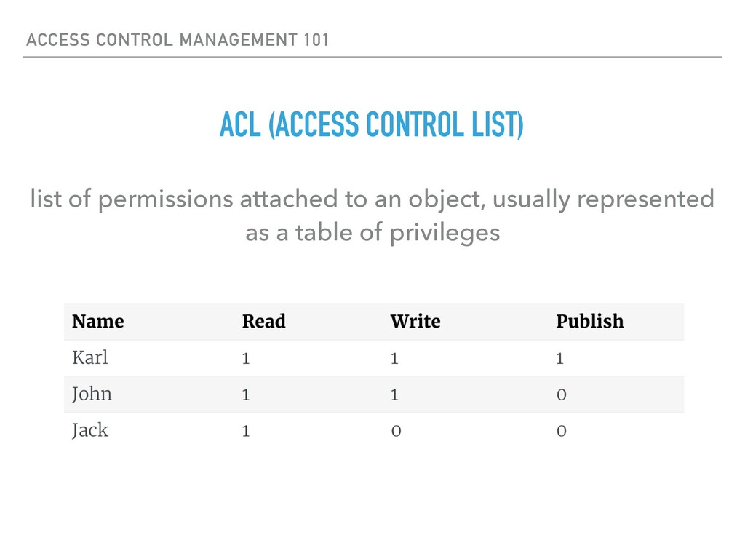Click Jack's Read permission value
This screenshot has height=559, width=745.
point(246,431)
